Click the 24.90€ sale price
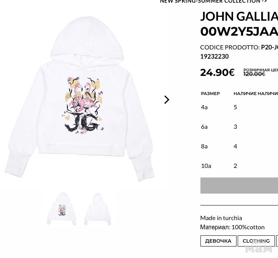The height and width of the screenshot is (258, 278). pos(217,72)
